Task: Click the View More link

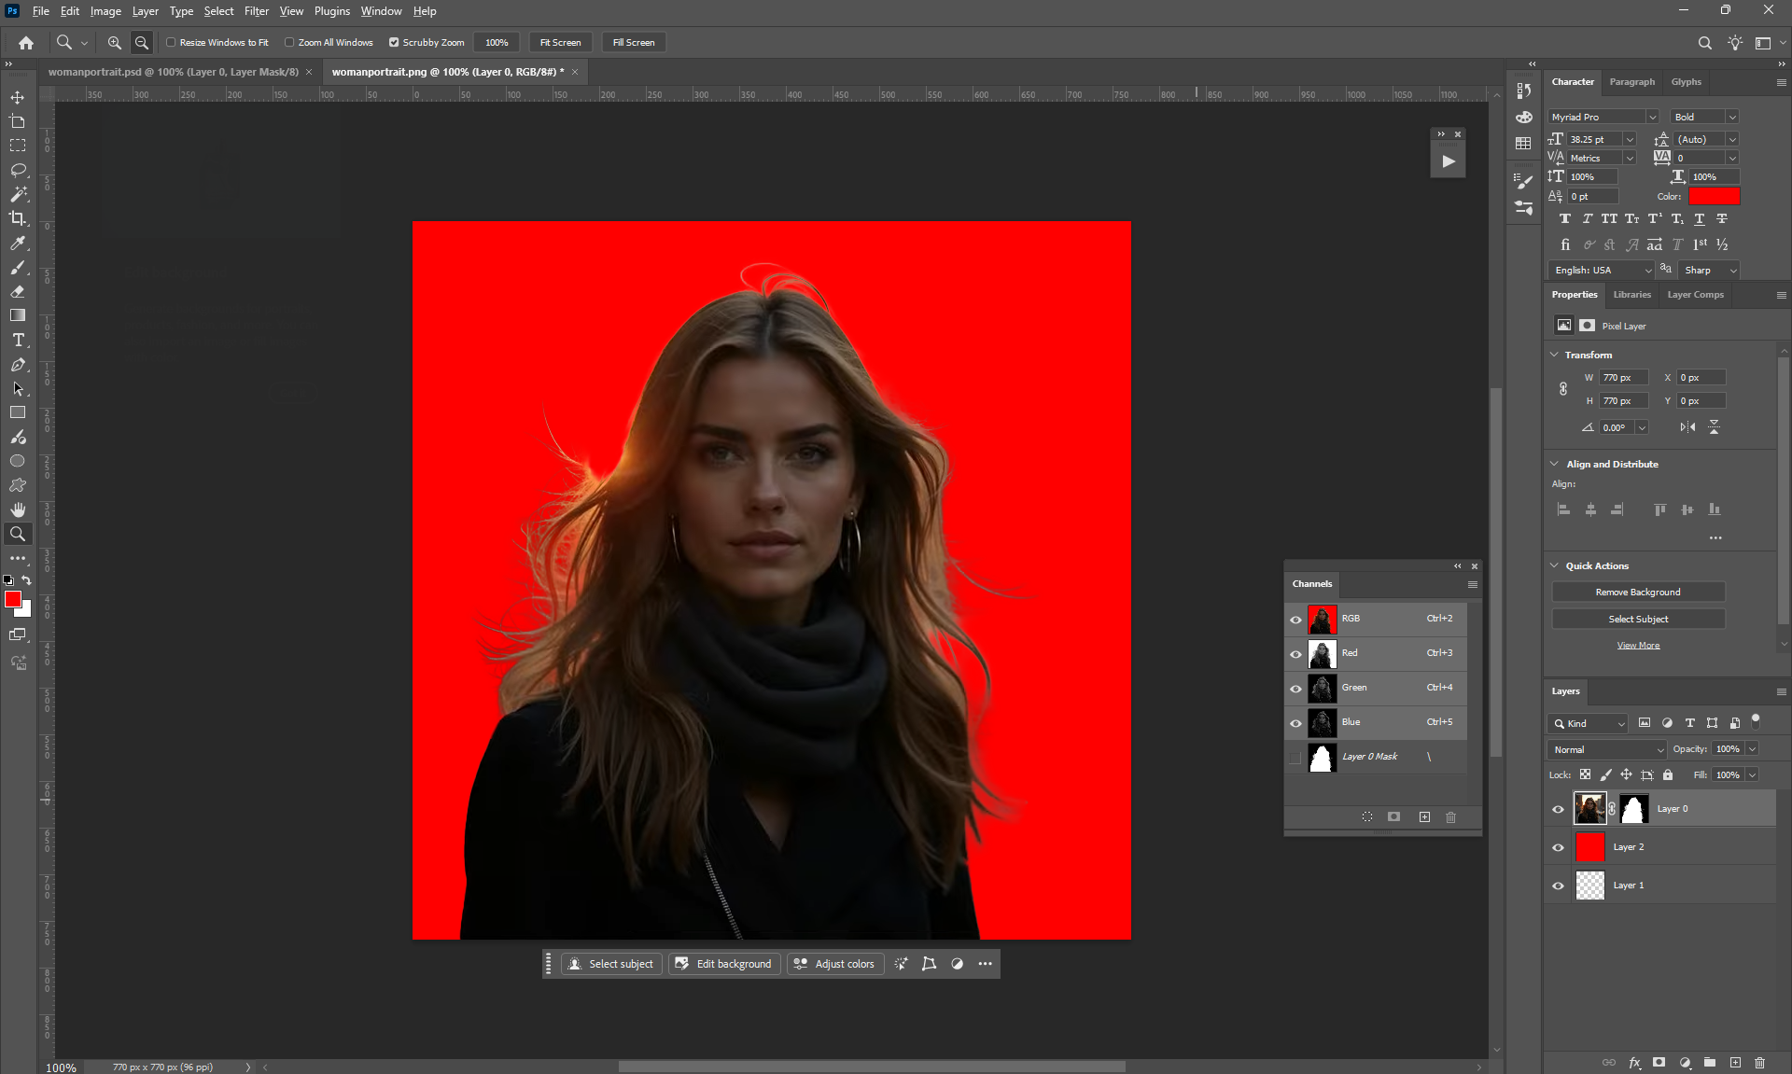Action: pyautogui.click(x=1638, y=646)
